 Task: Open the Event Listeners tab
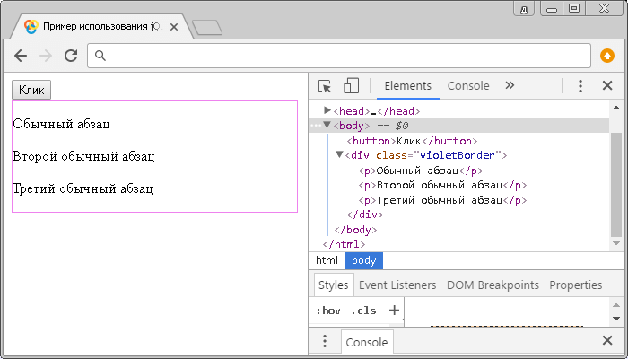pos(397,285)
